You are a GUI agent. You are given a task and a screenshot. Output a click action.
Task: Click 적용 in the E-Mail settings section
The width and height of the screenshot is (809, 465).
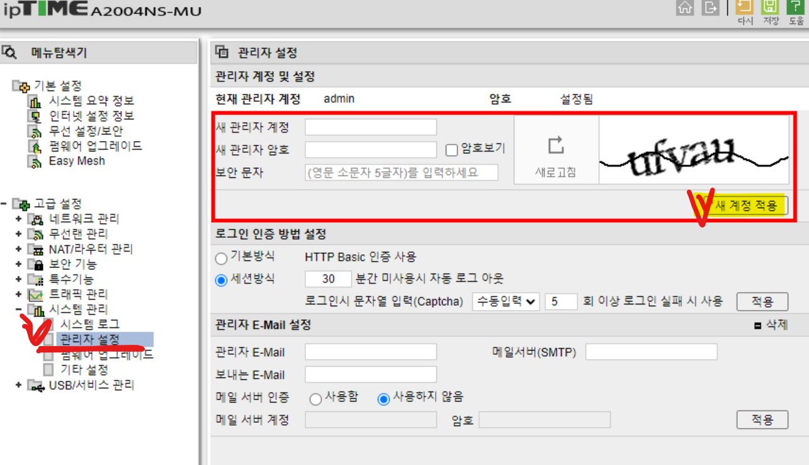pos(762,420)
